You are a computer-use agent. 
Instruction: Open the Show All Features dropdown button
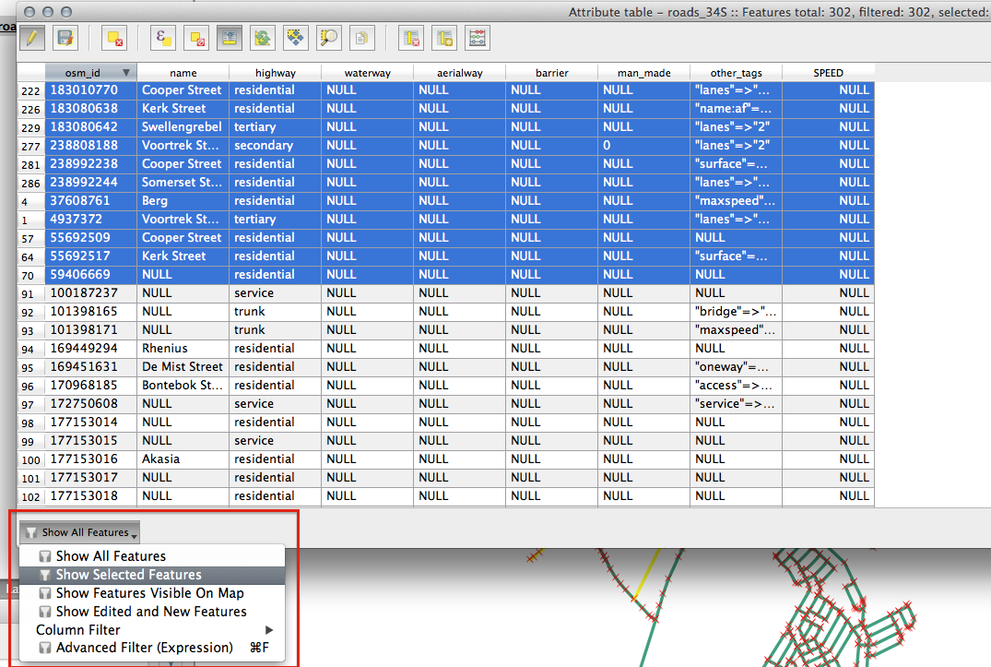coord(80,532)
